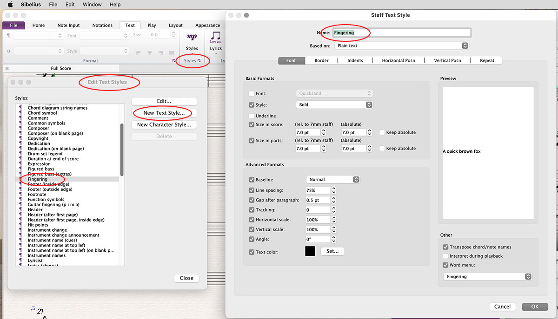
Task: Toggle the Word menu checkbox
Action: tap(445, 265)
